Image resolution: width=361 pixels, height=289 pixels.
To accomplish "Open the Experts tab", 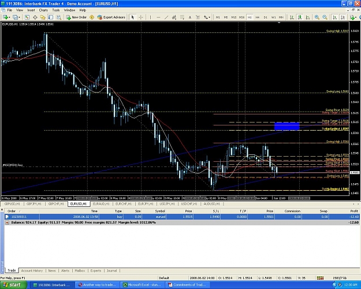I will (96, 271).
